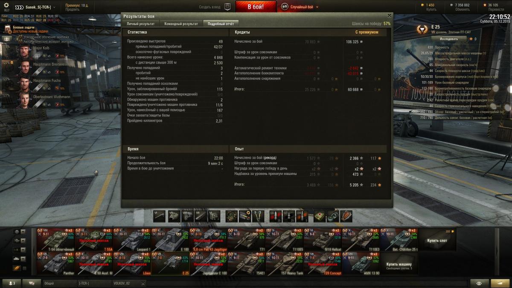Select crew member Major Kalb

pyautogui.click(x=36, y=52)
